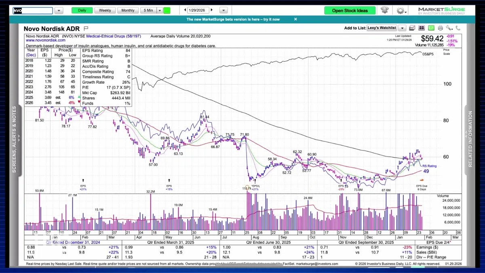Open the wrench tools menu
485x273 pixels.
tap(449, 28)
